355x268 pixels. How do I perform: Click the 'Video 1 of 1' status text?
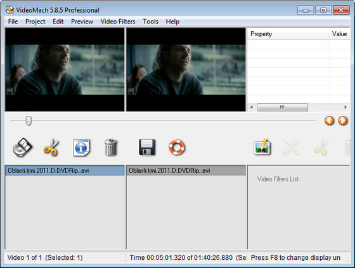[25, 258]
